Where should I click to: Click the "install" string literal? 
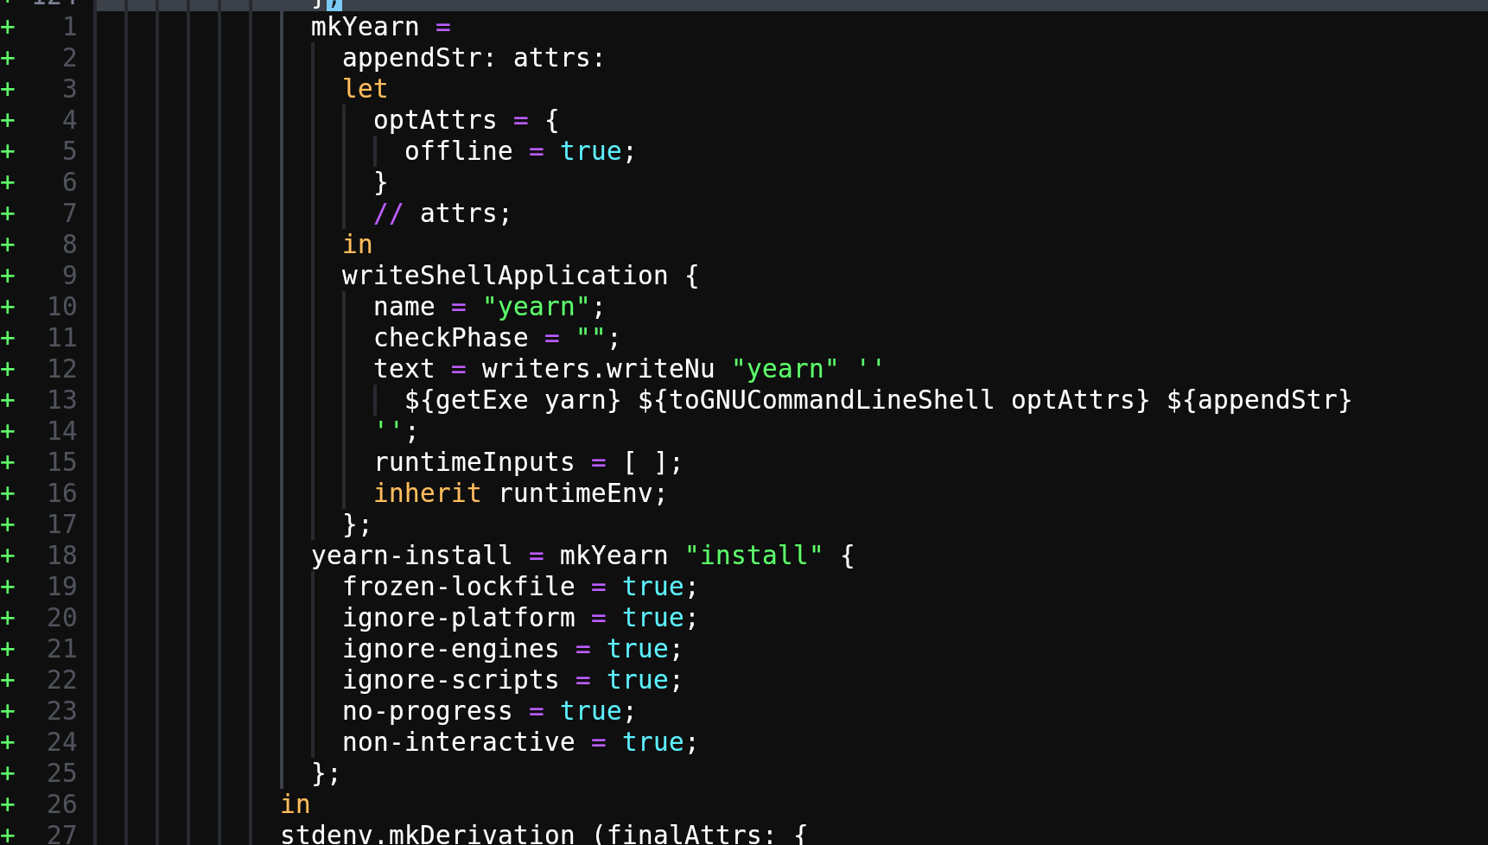pyautogui.click(x=754, y=556)
